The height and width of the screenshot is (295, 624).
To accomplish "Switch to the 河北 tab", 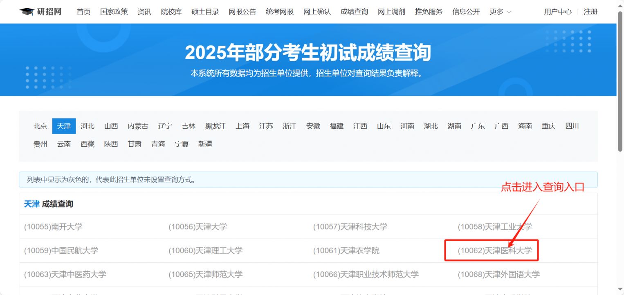I will [x=88, y=126].
